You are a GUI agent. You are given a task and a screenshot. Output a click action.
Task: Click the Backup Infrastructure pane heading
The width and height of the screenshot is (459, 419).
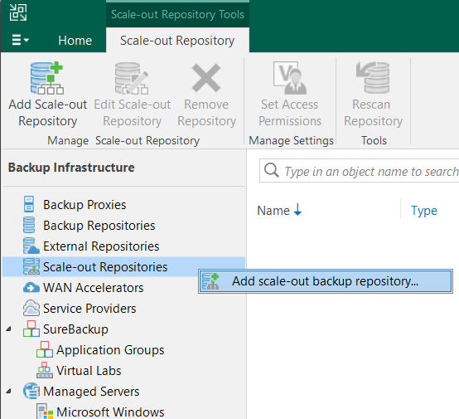(x=71, y=168)
